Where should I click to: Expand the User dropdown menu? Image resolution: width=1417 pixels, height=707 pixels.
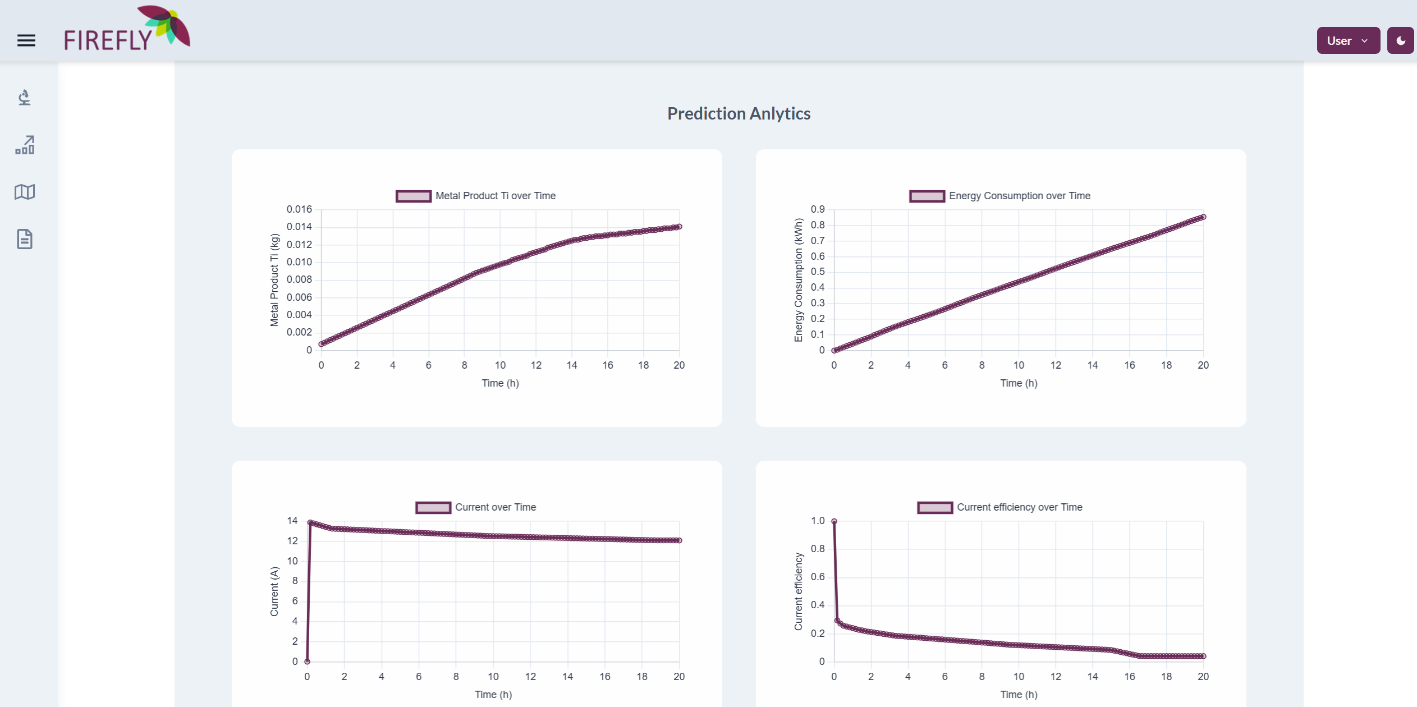coord(1348,40)
